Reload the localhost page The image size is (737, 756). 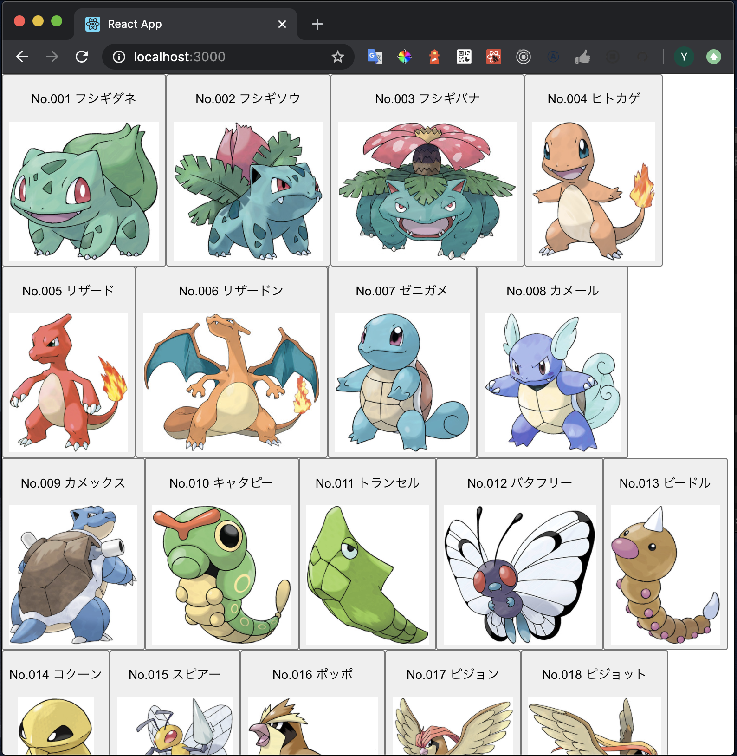tap(82, 57)
